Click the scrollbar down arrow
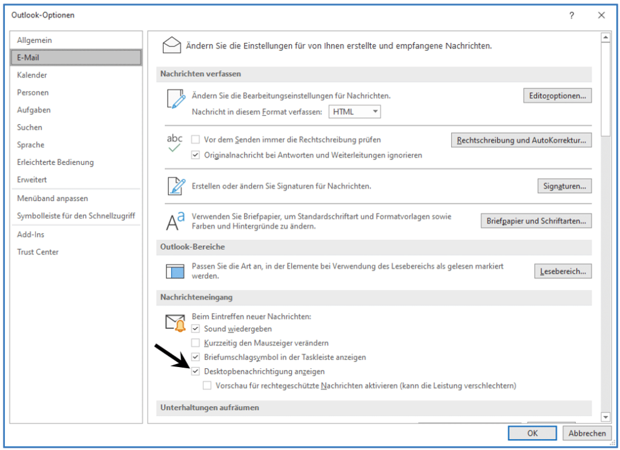 605,417
